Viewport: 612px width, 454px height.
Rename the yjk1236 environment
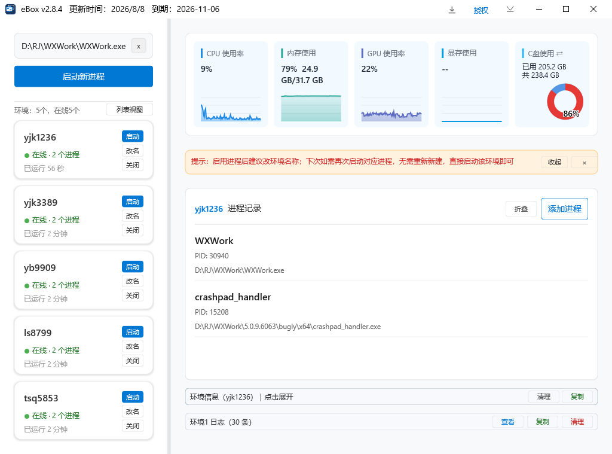(133, 151)
